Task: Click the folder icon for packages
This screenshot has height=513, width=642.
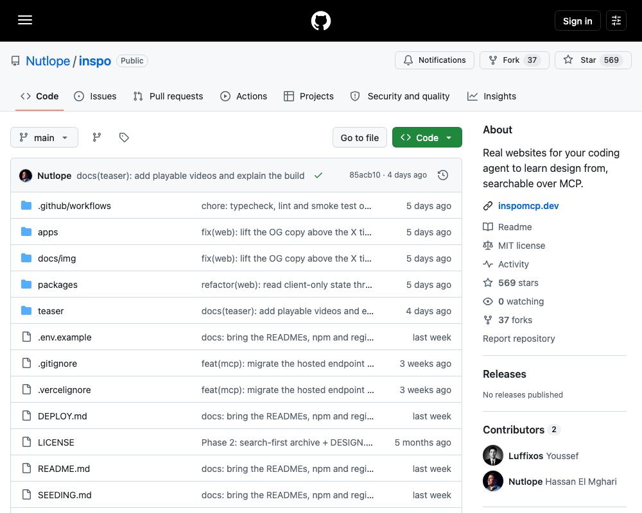Action: [26, 284]
